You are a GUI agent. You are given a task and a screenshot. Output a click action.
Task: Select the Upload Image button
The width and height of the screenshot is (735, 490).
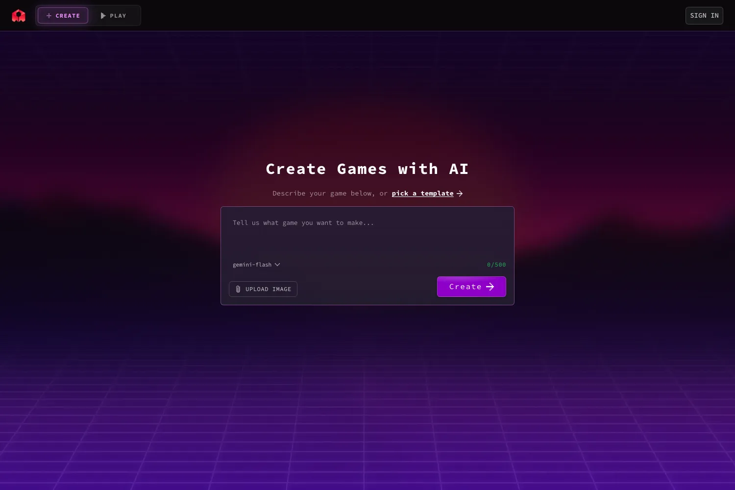263,289
